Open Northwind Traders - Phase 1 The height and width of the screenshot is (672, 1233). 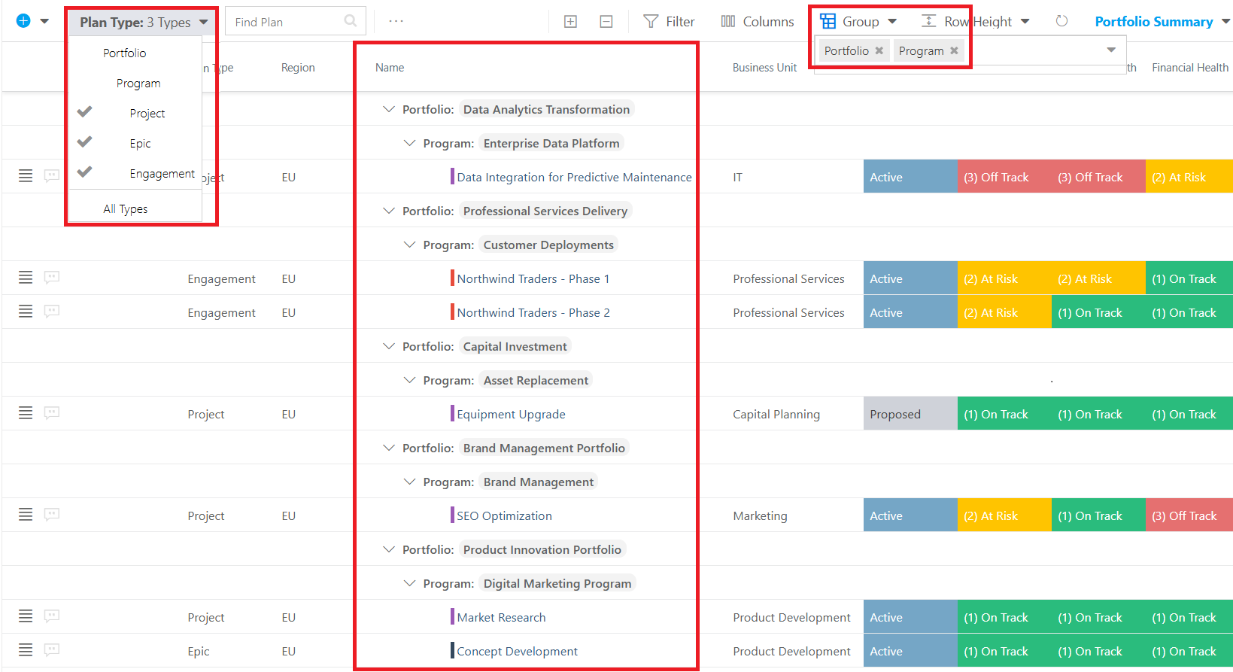(533, 278)
